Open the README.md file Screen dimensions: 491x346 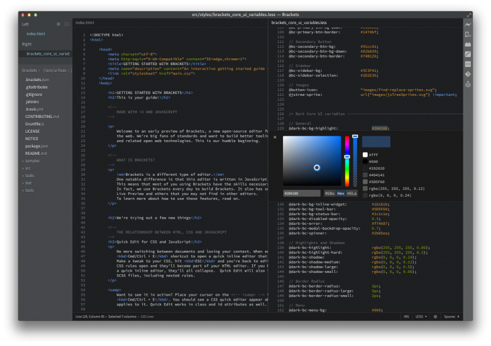(x=36, y=154)
